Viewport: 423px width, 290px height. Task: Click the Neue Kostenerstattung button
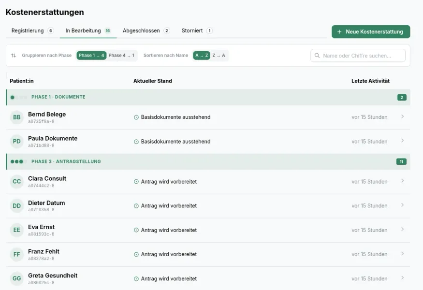[x=371, y=31]
